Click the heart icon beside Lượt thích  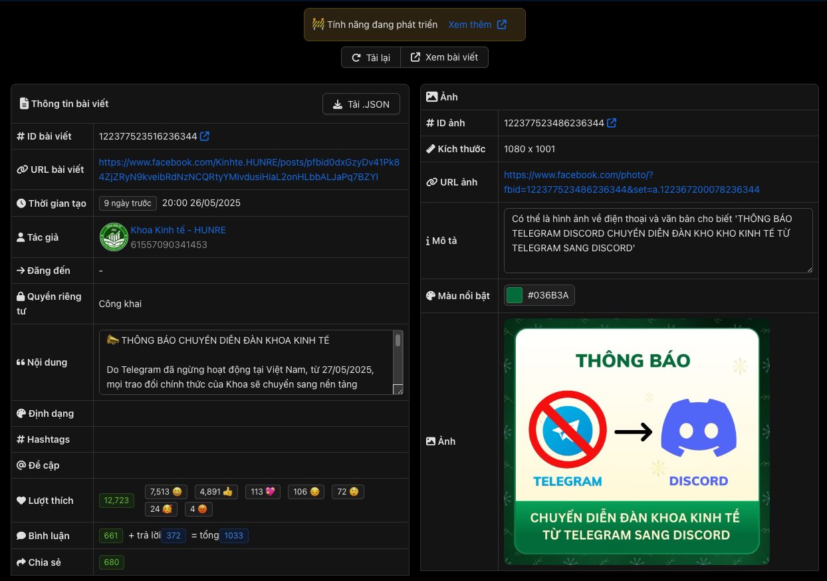[x=21, y=501]
